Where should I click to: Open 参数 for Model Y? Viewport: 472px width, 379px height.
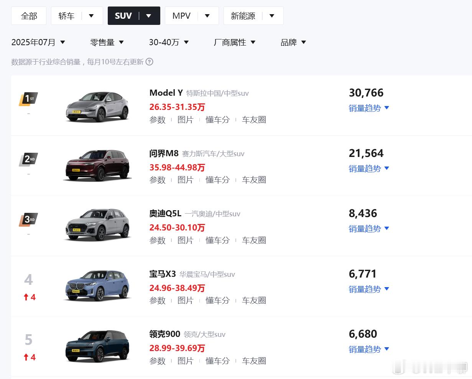coord(157,120)
